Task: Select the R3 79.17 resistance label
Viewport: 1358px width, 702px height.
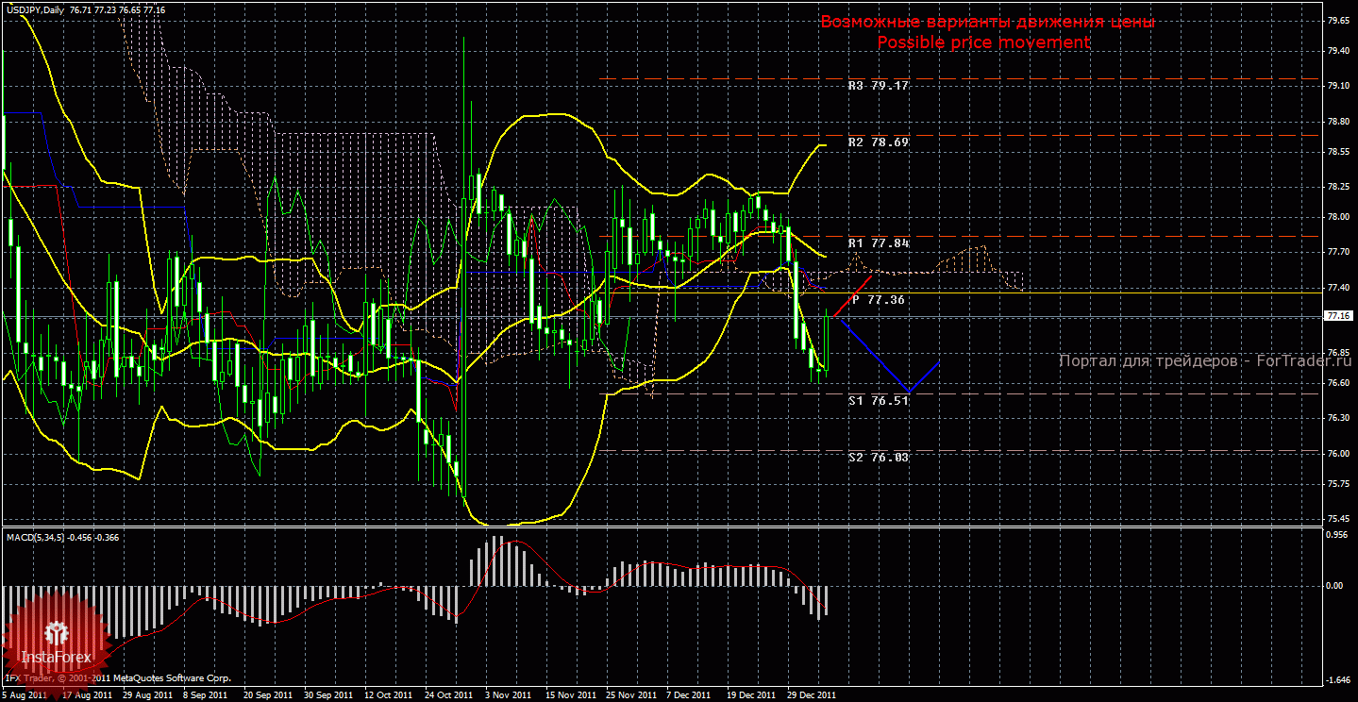Action: 878,86
